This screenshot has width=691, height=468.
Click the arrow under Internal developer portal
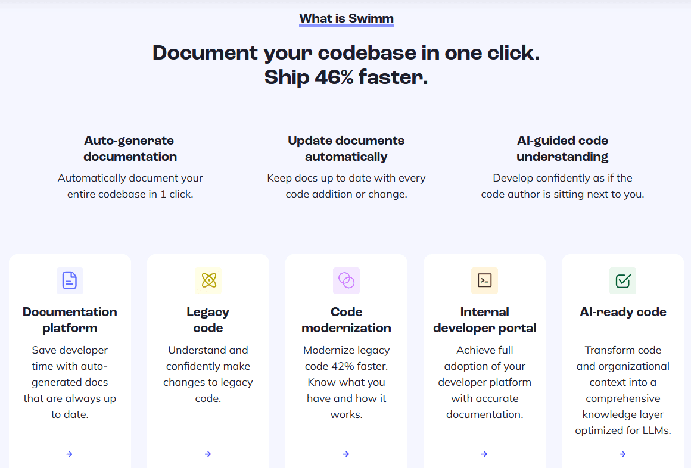pyautogui.click(x=484, y=454)
